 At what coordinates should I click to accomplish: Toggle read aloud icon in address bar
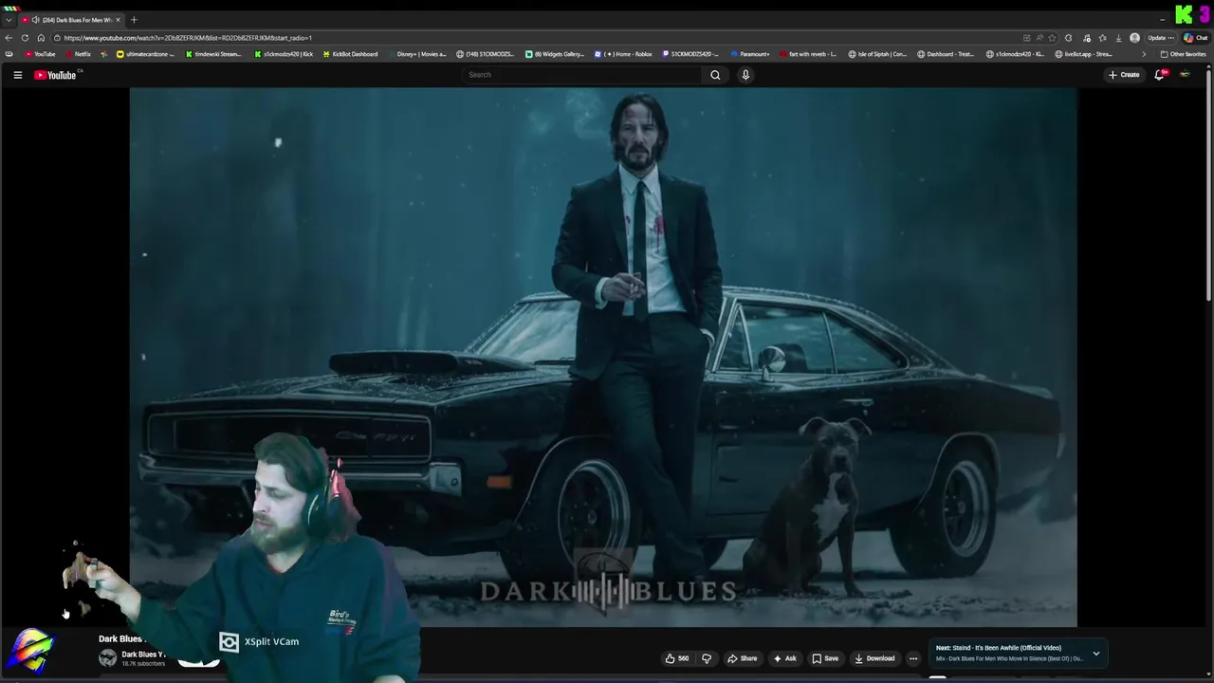pyautogui.click(x=1039, y=38)
